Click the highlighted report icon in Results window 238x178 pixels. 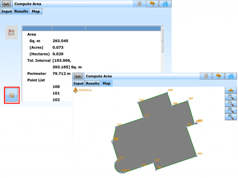point(12,95)
